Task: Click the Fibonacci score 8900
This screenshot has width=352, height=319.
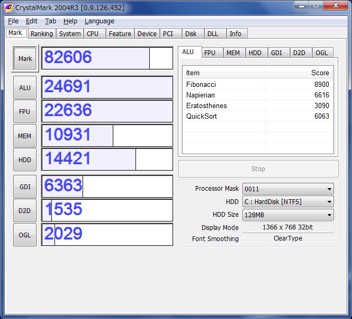Action: tap(321, 84)
